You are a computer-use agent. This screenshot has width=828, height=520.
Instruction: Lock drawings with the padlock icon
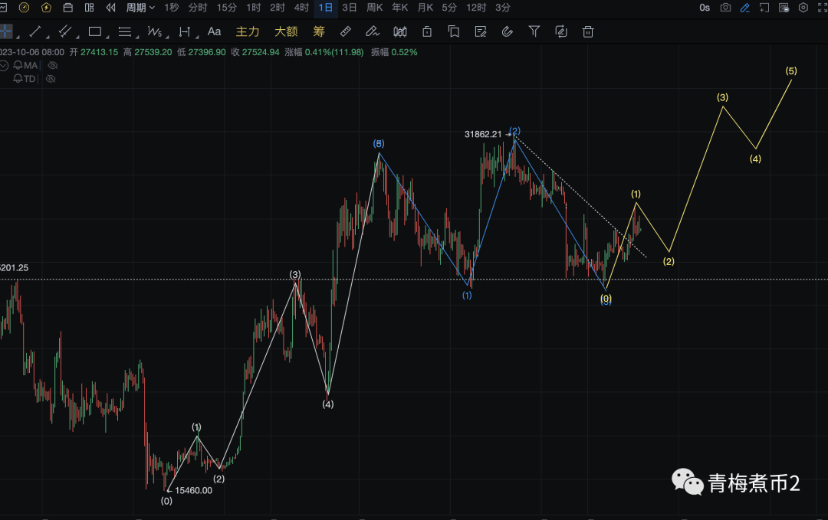(427, 31)
